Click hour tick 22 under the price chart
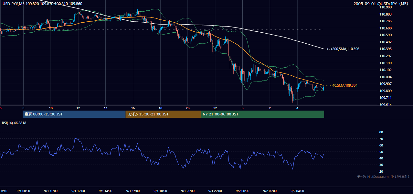Image resolution: width=413 pixels, height=194 pixels. (x=215, y=108)
